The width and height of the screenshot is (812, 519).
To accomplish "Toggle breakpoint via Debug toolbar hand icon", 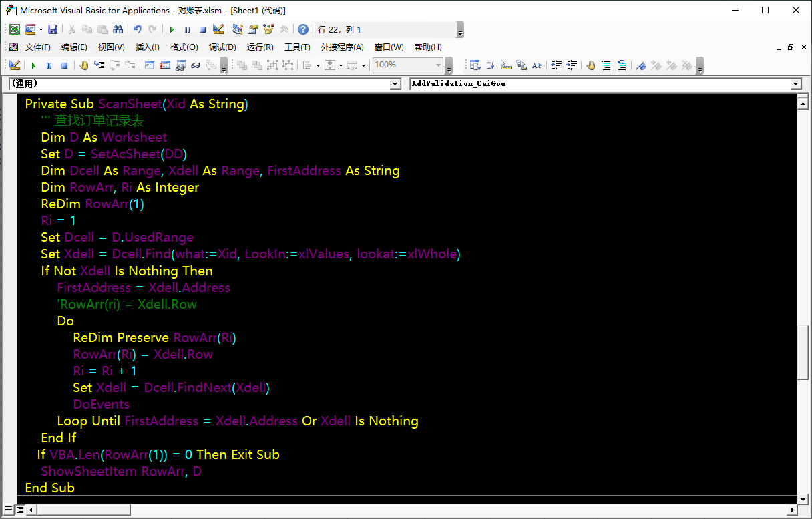I will pyautogui.click(x=83, y=65).
